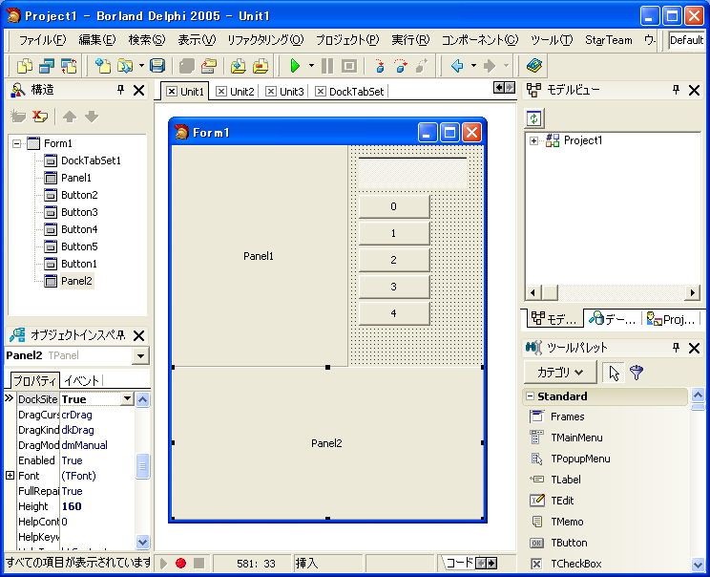Toggle between form and unit icon
Viewport: 710px width, 577px height.
[x=69, y=66]
